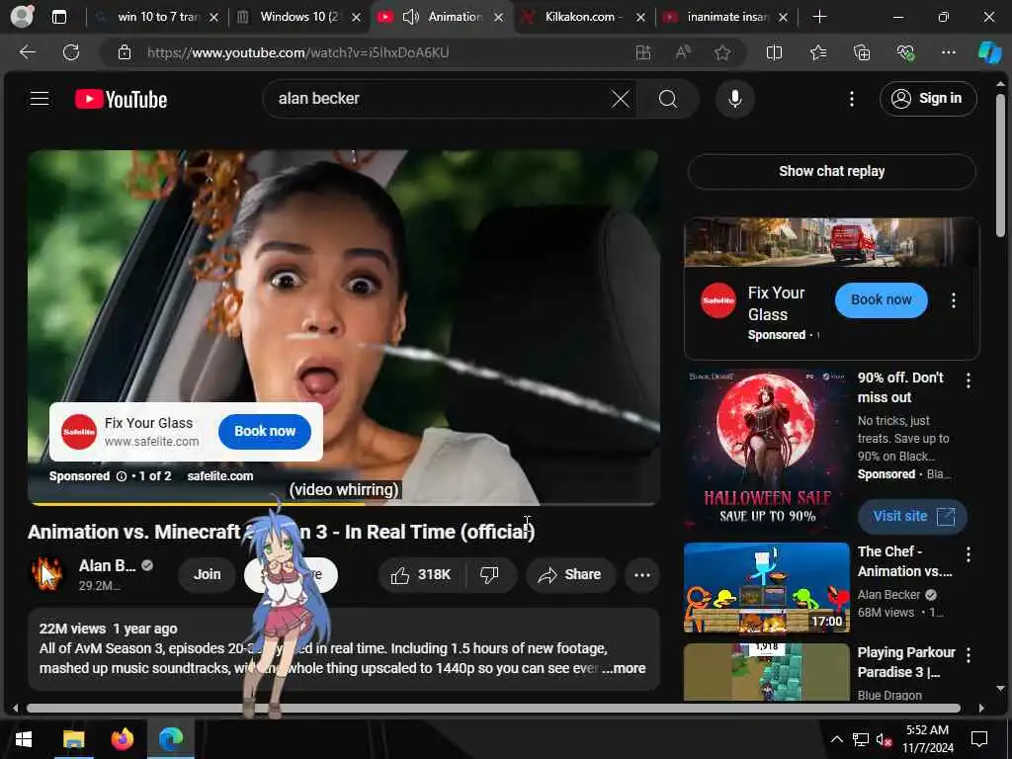The width and height of the screenshot is (1012, 759).
Task: Click Book now in sidebar Safelite ad
Action: pos(881,299)
